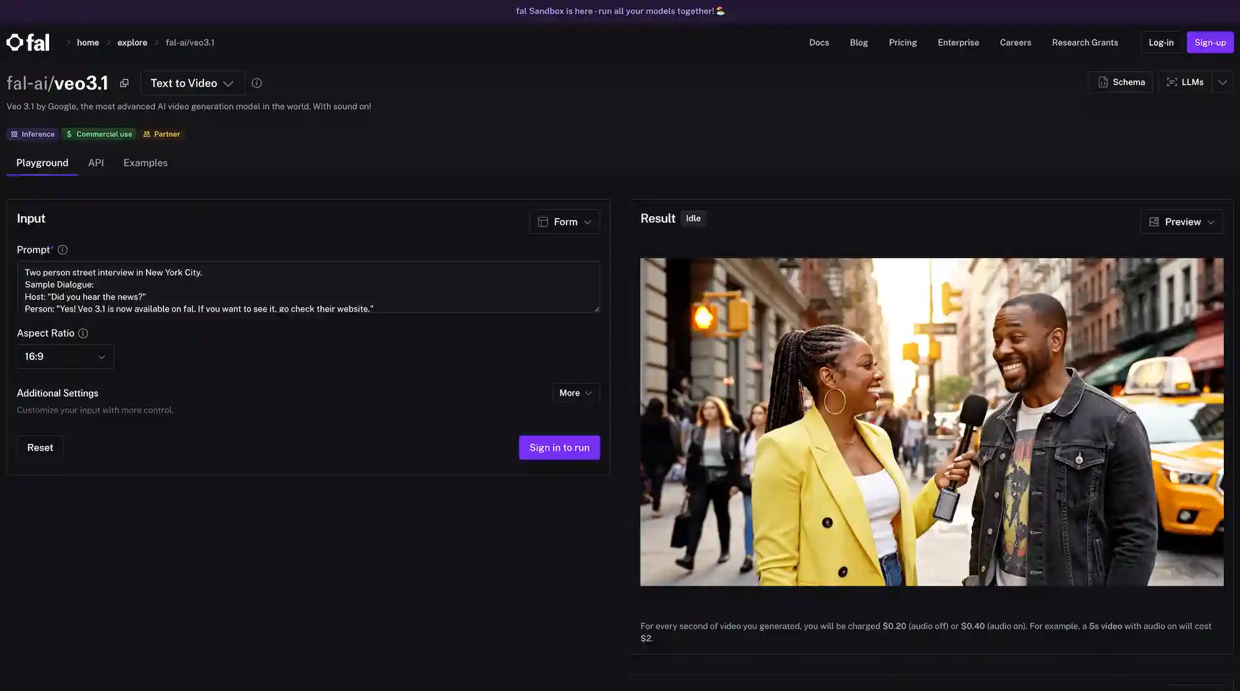Switch to the Examples tab
This screenshot has width=1240, height=691.
(145, 163)
